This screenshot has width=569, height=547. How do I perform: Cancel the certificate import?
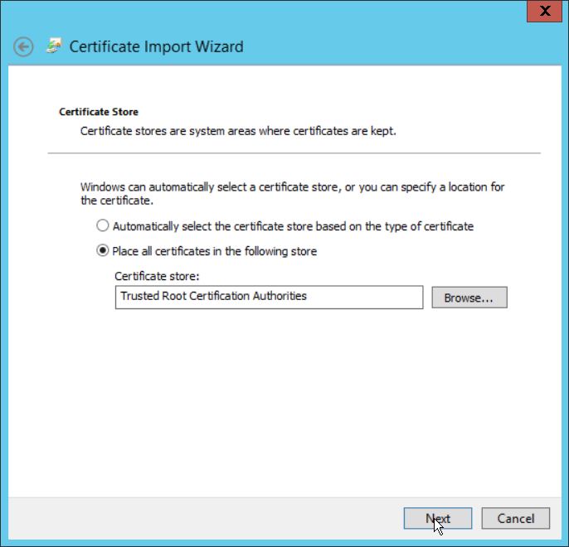[x=515, y=519]
